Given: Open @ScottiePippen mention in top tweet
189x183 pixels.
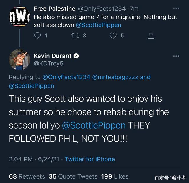Looking at the screenshot, I should point(98,25).
